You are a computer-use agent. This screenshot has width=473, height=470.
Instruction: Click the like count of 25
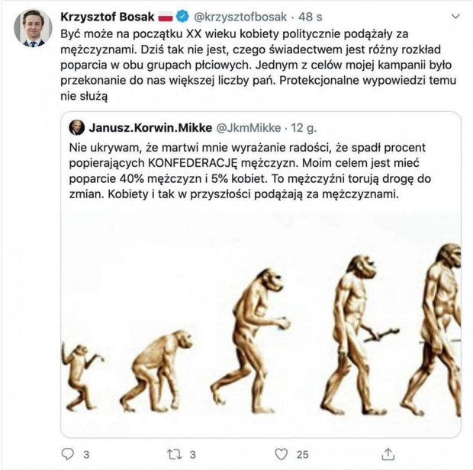(302, 455)
